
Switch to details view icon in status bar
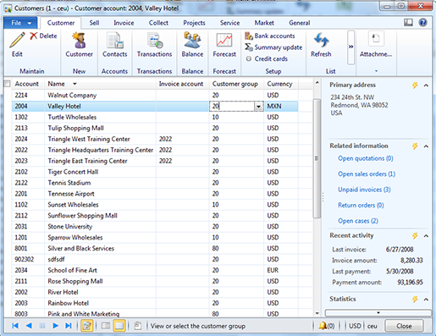(x=106, y=326)
